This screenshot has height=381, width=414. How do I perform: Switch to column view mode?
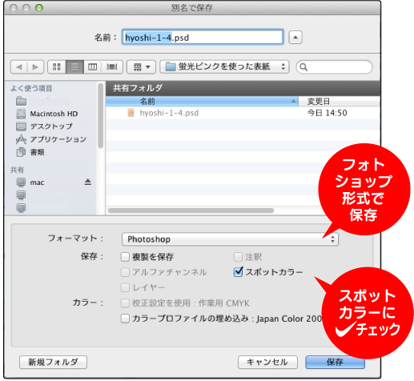(93, 66)
